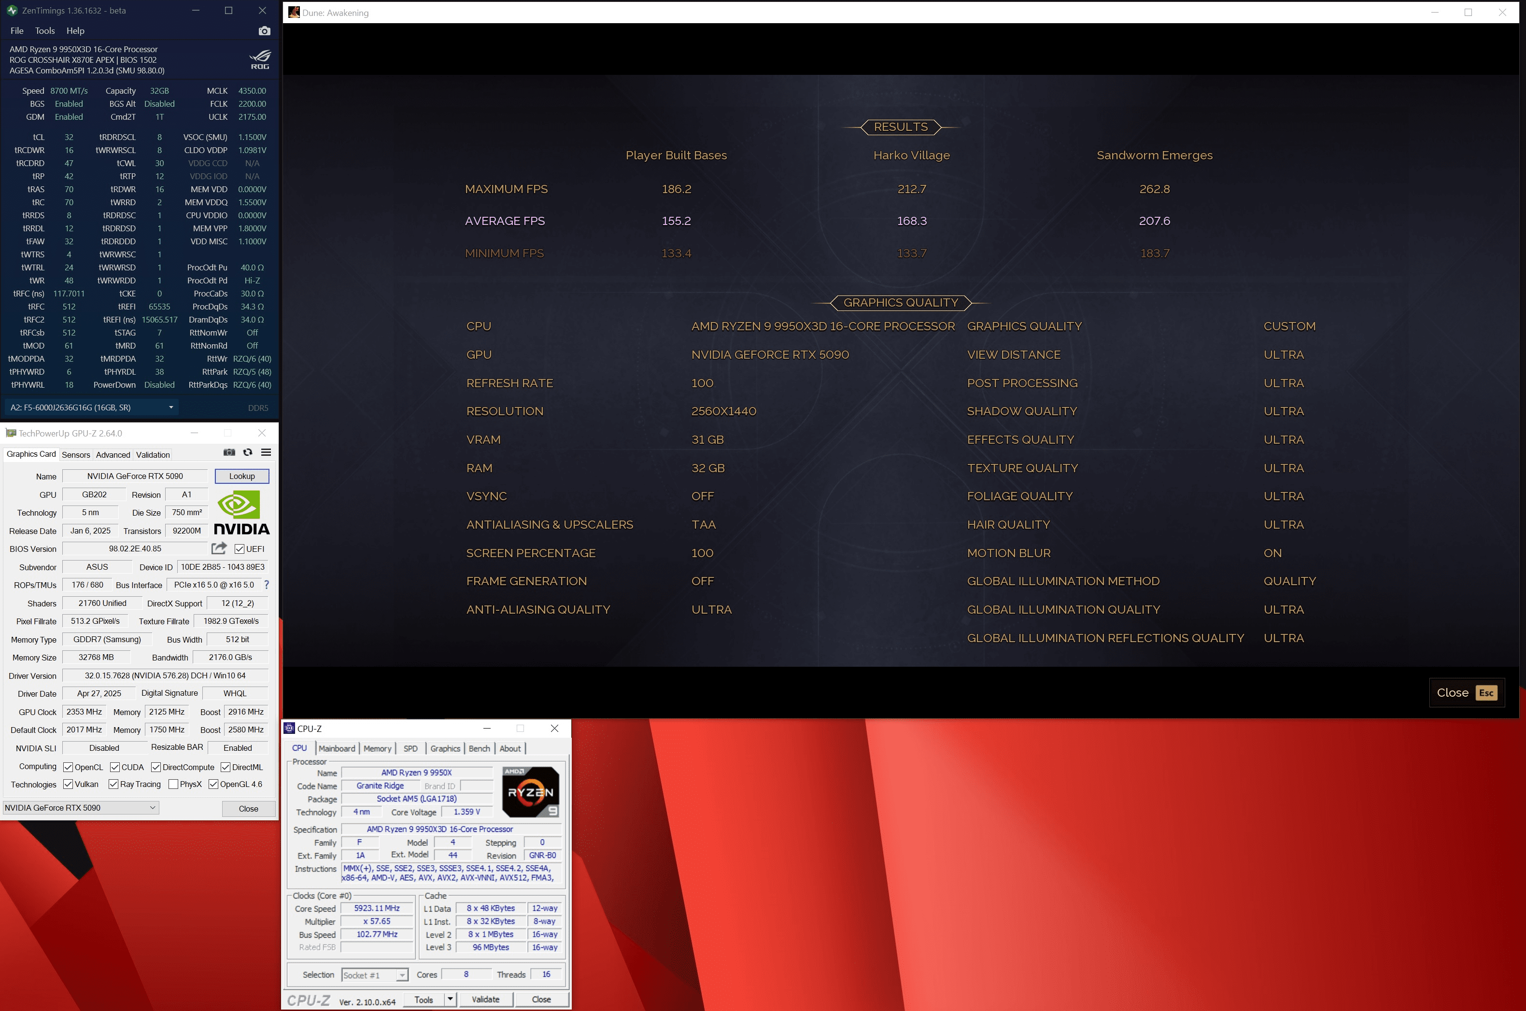This screenshot has width=1526, height=1011.
Task: Minimize the CPU-Z window
Action: (487, 729)
